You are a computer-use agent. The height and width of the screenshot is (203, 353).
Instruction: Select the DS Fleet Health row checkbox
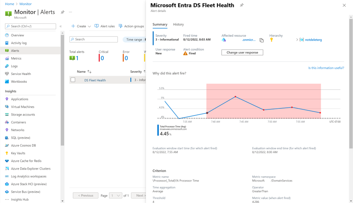tap(73, 80)
